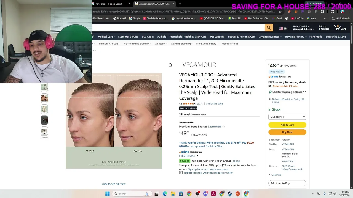
Task: Open All Bookmarks folder
Action: 341,18
